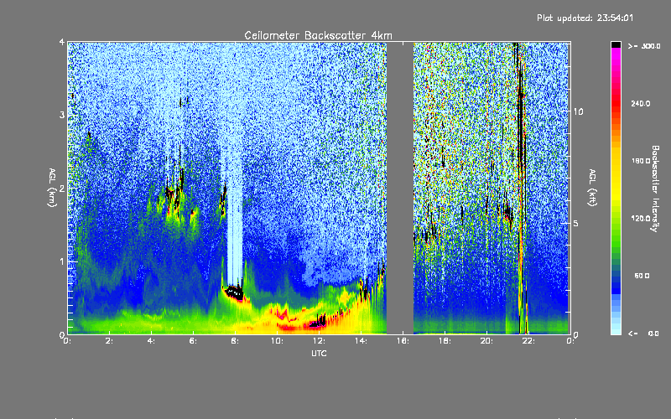Click the "10:" UTC hour tick

(x=277, y=341)
